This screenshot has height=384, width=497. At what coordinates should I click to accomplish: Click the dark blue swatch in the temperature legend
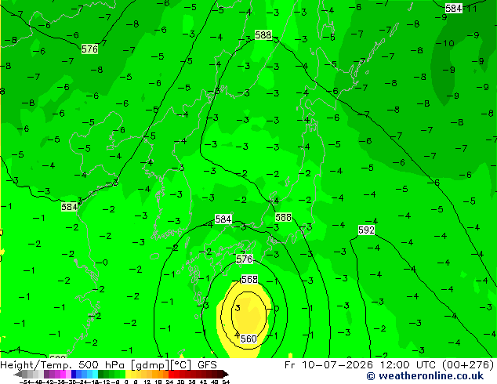(74, 375)
